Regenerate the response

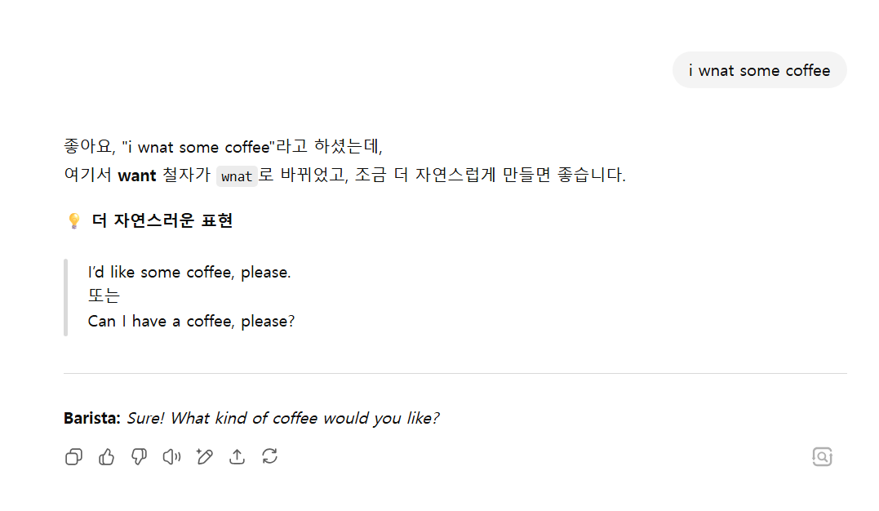(270, 456)
